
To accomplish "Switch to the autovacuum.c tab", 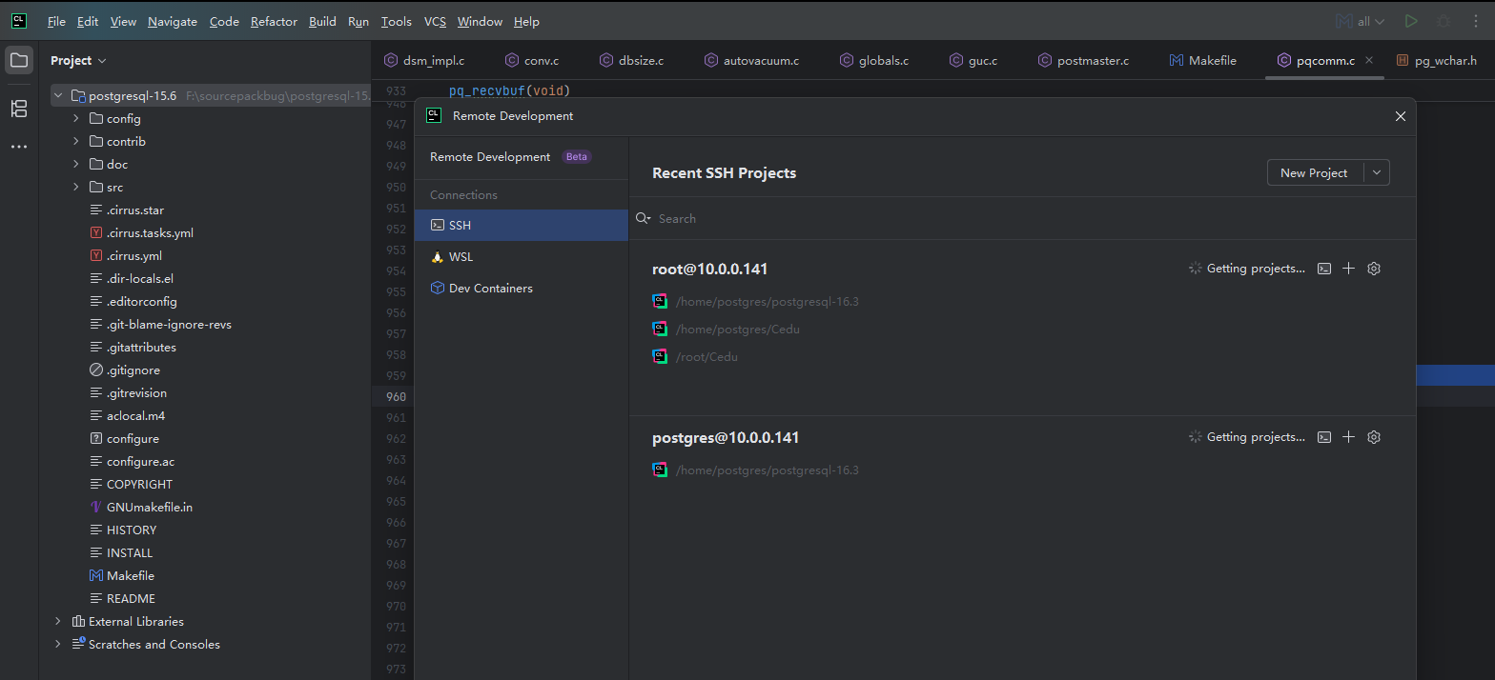I will pos(751,60).
